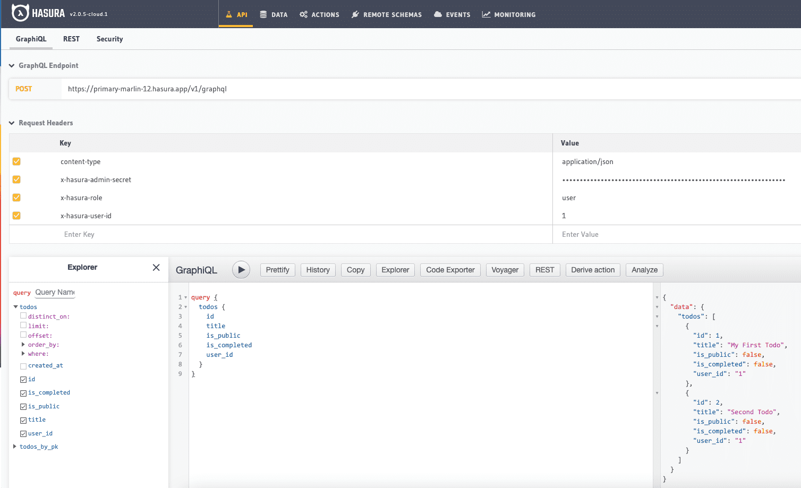Click "Second Todo" in the results

click(752, 412)
